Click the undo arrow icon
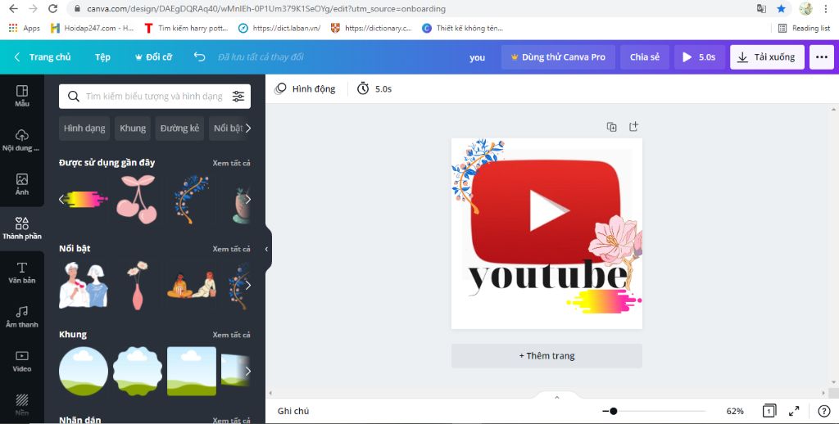839x424 pixels. pos(200,56)
